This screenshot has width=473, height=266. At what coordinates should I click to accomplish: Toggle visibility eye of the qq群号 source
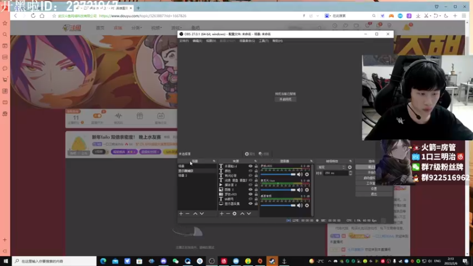250,199
